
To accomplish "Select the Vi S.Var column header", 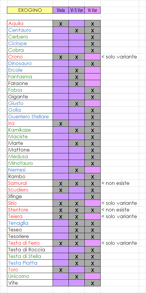I will [x=77, y=10].
